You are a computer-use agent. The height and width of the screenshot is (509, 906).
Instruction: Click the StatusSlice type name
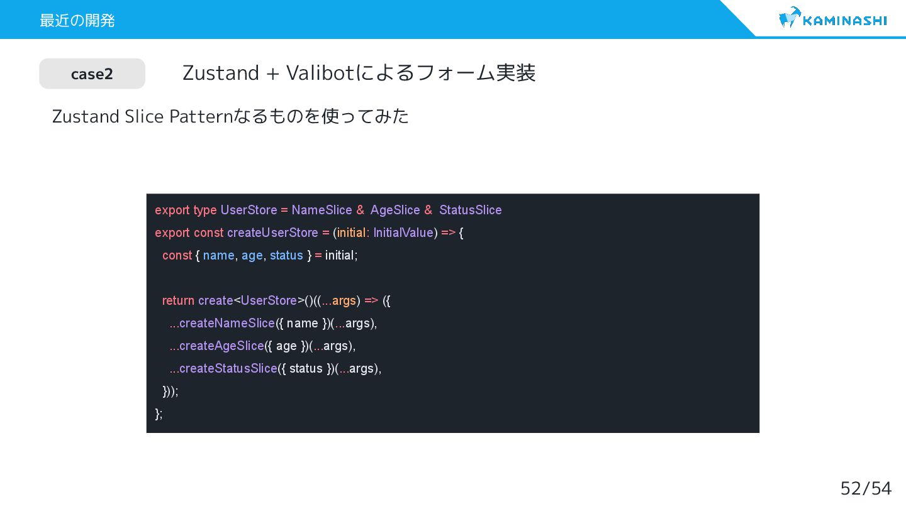pyautogui.click(x=471, y=210)
